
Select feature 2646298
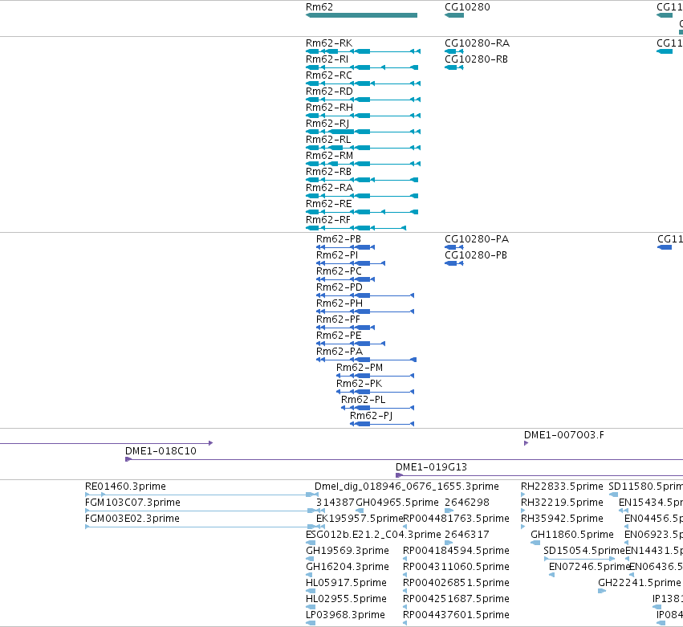coord(449,511)
